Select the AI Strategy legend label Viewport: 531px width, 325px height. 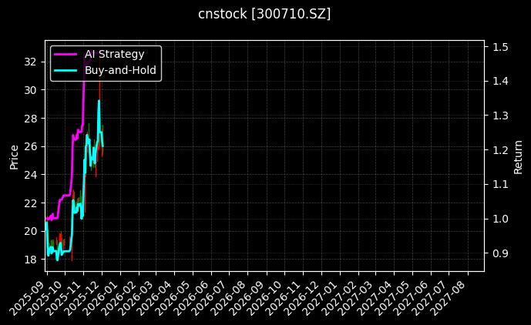point(115,54)
